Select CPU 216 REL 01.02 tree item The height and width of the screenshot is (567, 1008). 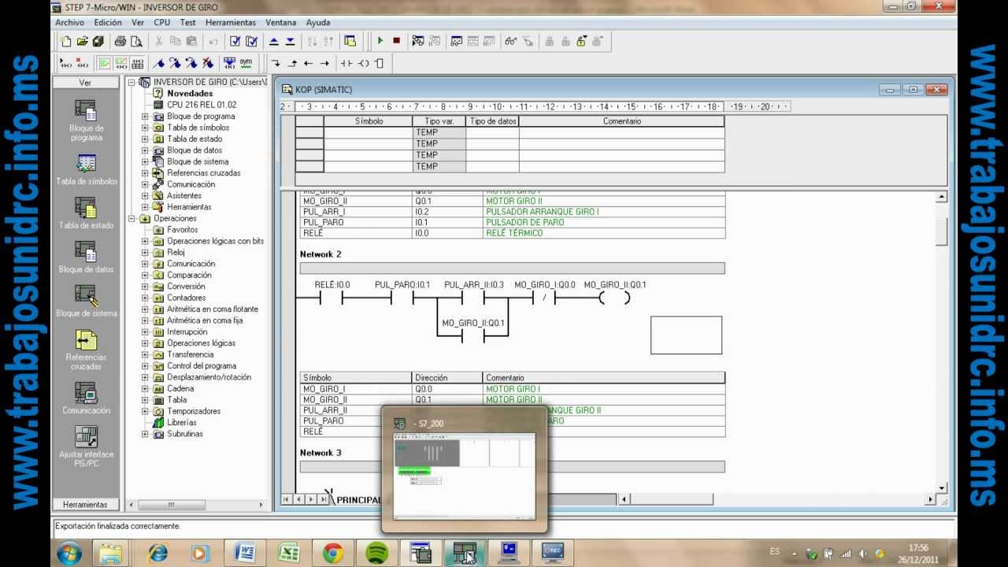tap(201, 105)
